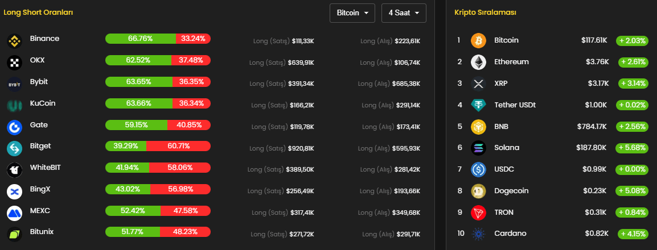Open the Bitcoin coin selector dropdown
The image size is (657, 250).
tap(352, 13)
